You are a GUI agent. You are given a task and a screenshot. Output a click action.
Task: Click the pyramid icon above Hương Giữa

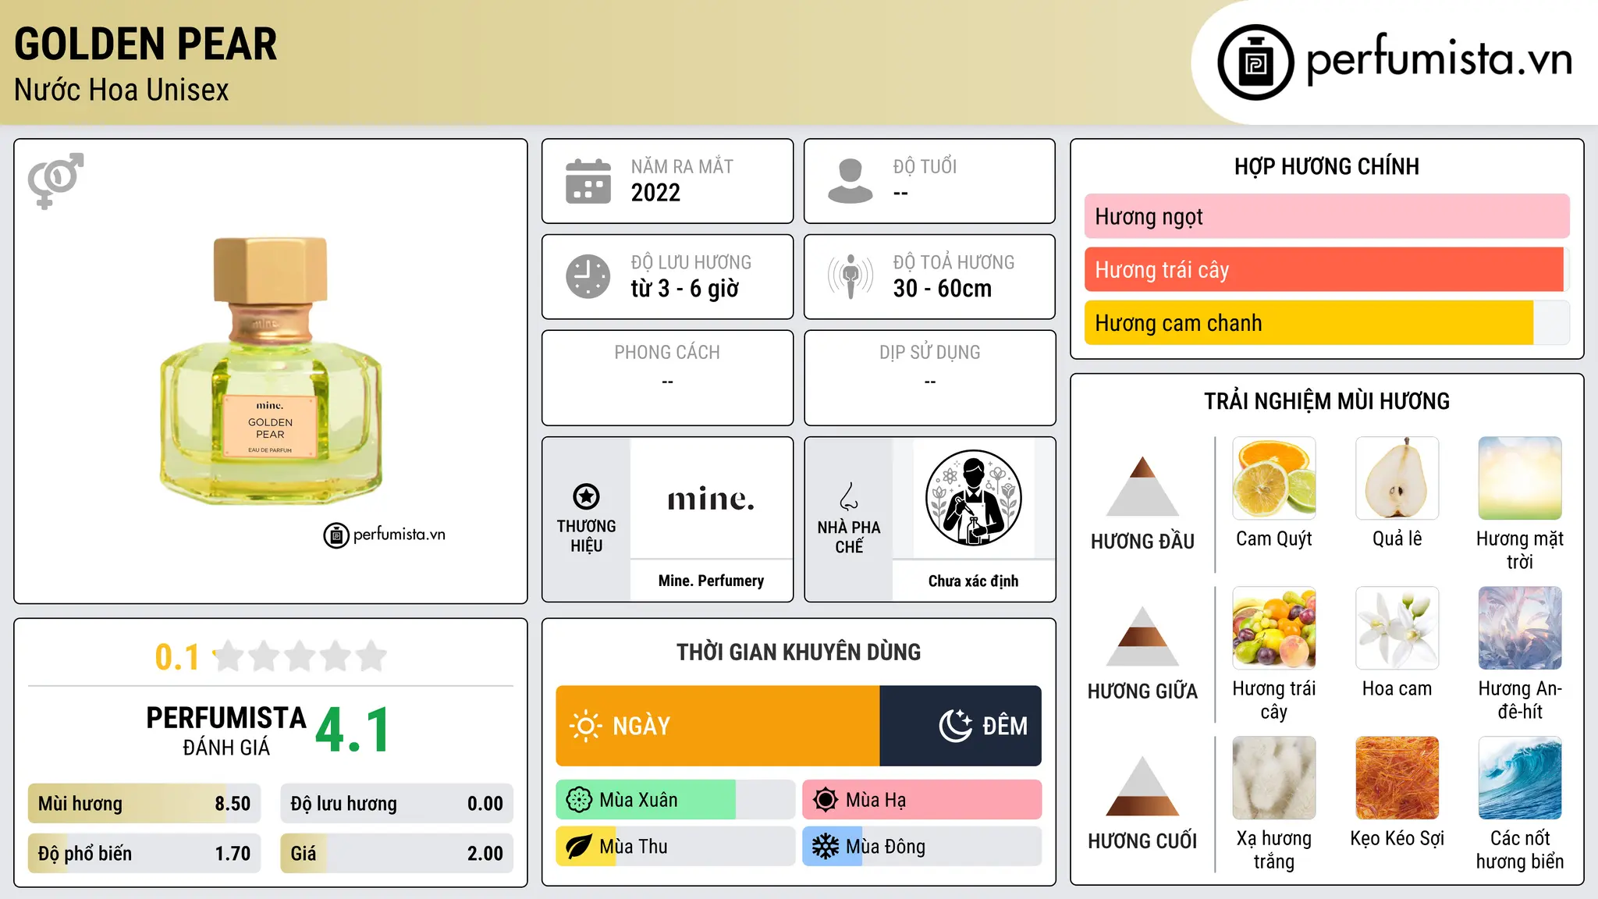(x=1142, y=636)
